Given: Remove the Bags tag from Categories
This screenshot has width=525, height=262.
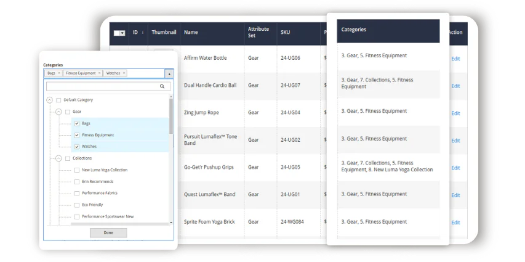Looking at the screenshot, I should click(x=59, y=73).
